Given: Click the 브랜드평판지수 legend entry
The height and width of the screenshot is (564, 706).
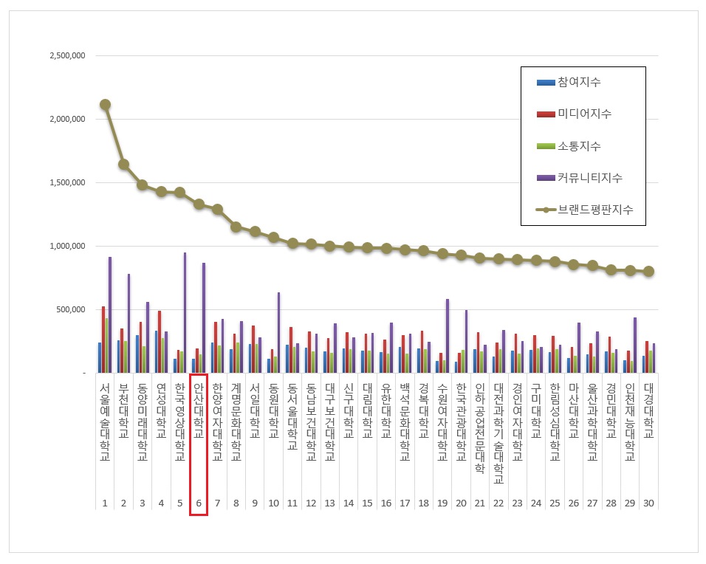Looking at the screenshot, I should [x=584, y=210].
